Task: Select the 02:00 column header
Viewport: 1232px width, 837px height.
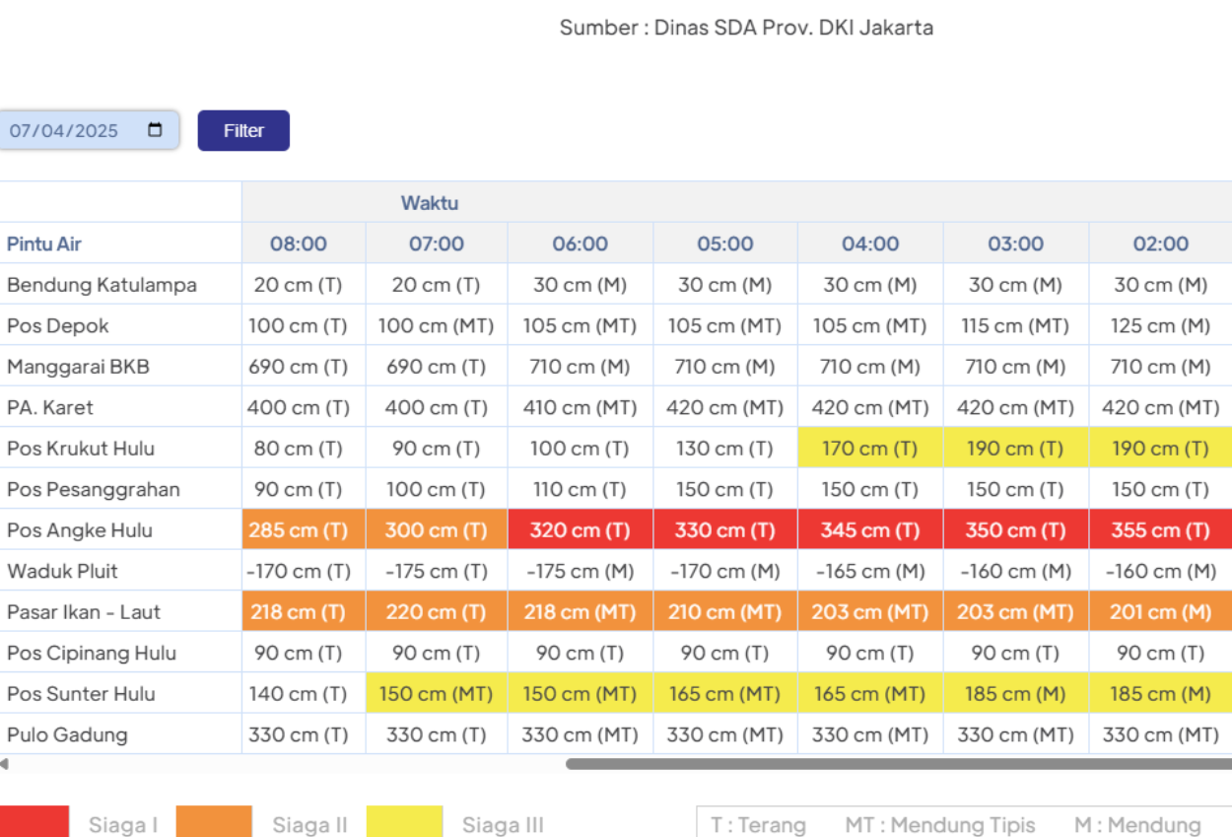Action: pos(1161,244)
